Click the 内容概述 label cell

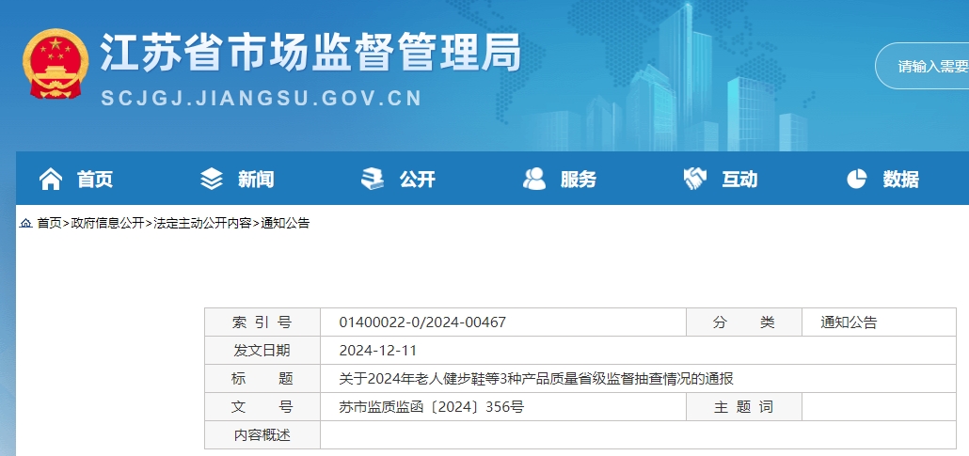pos(262,435)
